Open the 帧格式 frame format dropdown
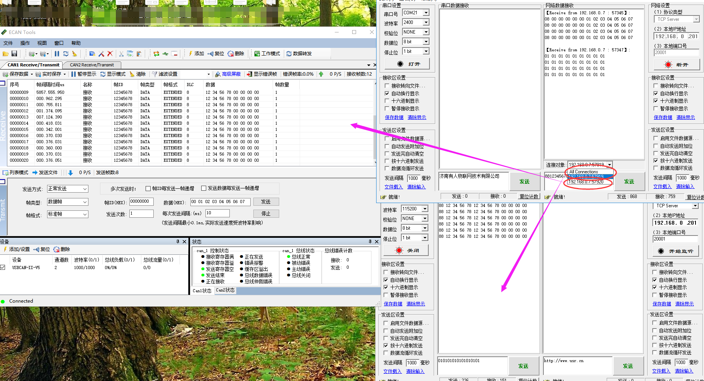The width and height of the screenshot is (704, 381). coord(68,214)
